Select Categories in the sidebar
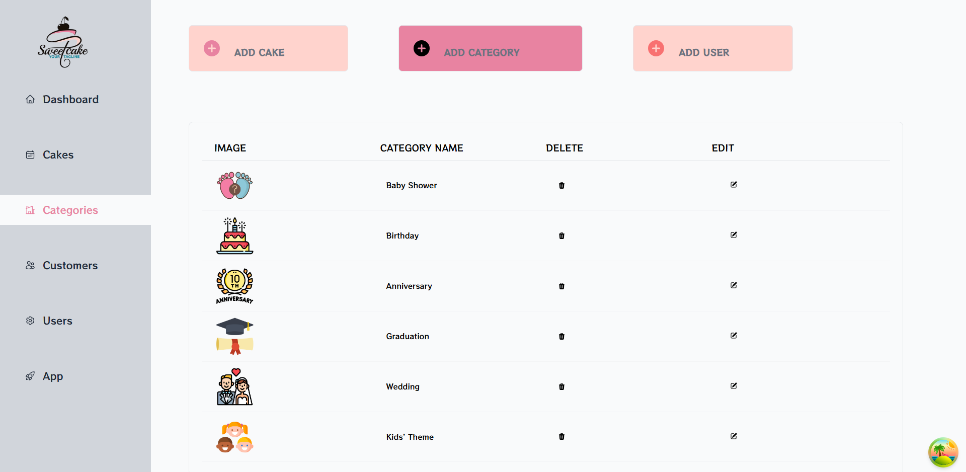 click(x=75, y=210)
